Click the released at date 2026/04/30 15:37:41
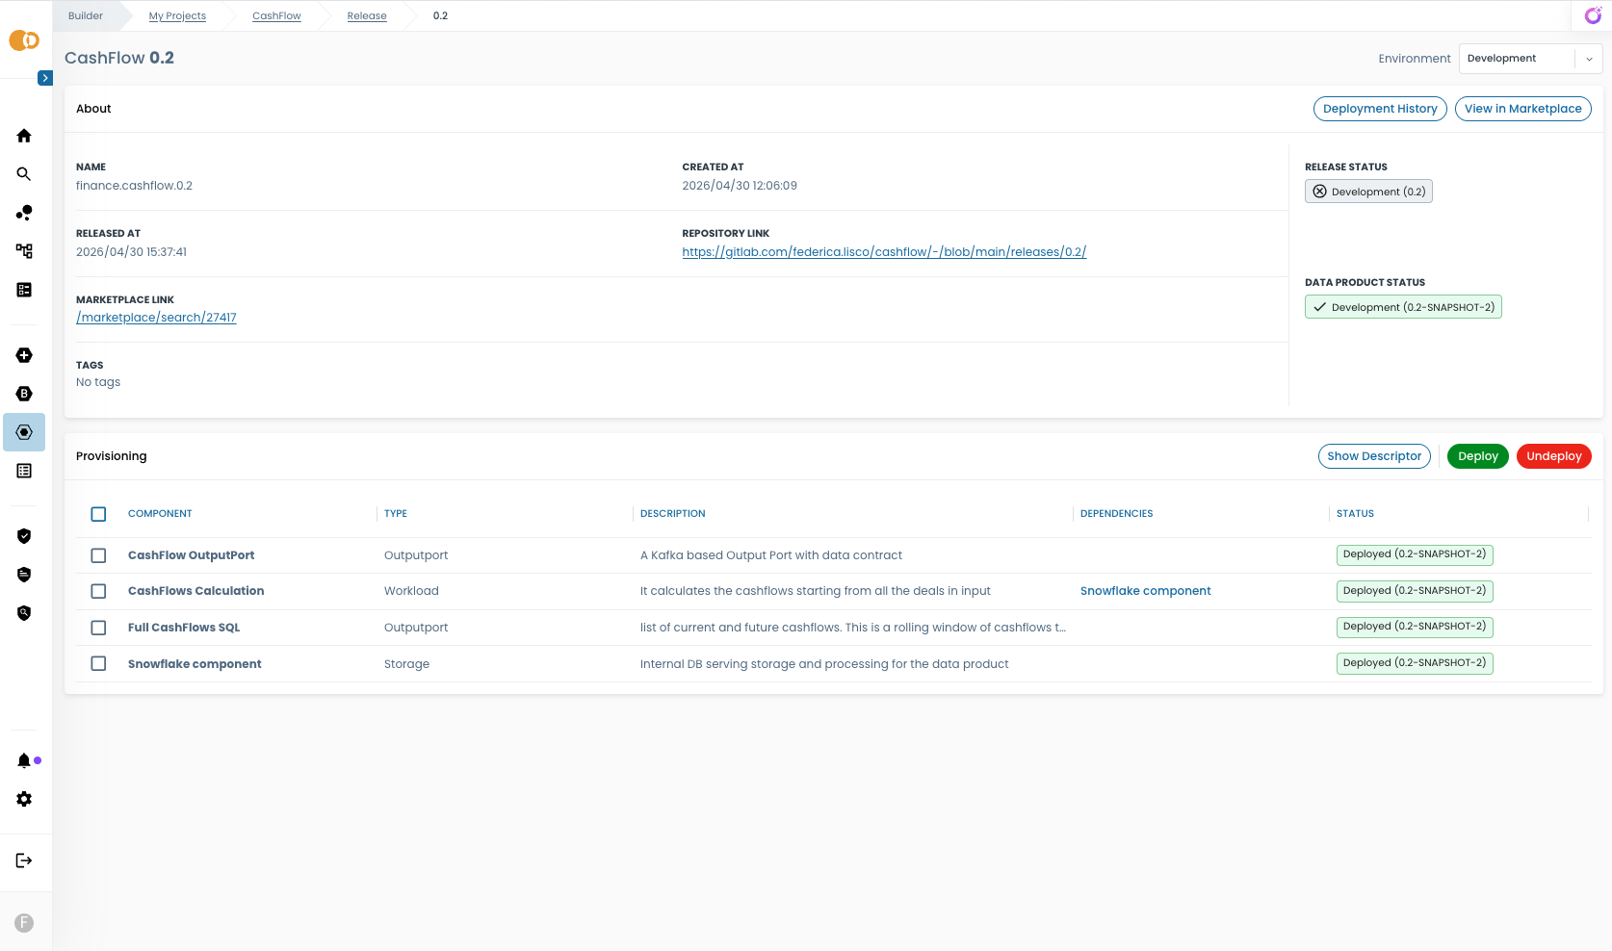This screenshot has width=1612, height=951. [x=131, y=252]
